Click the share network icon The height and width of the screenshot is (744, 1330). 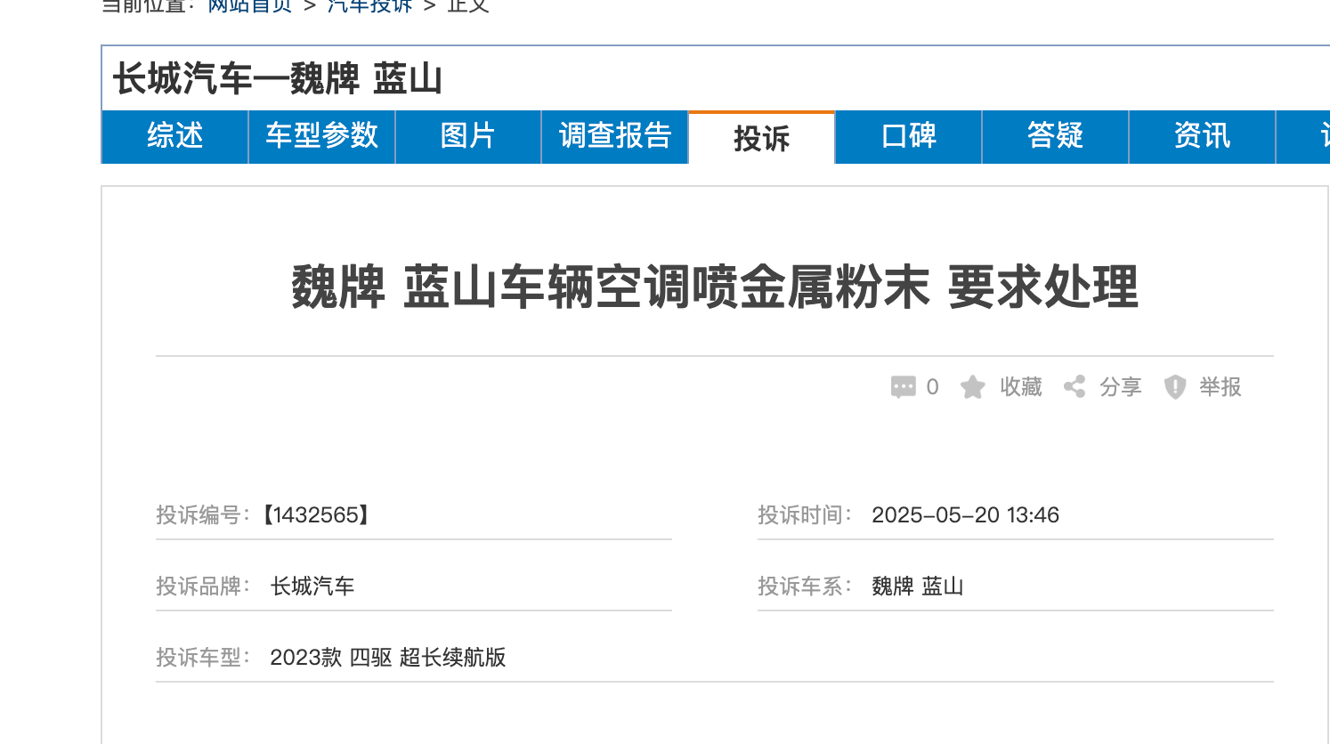pos(1075,386)
